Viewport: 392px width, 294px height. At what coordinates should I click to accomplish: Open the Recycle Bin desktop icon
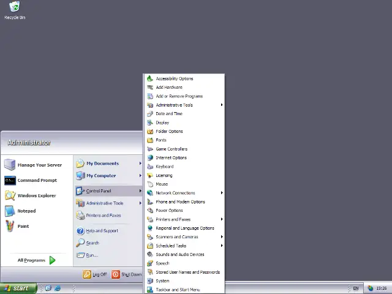click(15, 10)
